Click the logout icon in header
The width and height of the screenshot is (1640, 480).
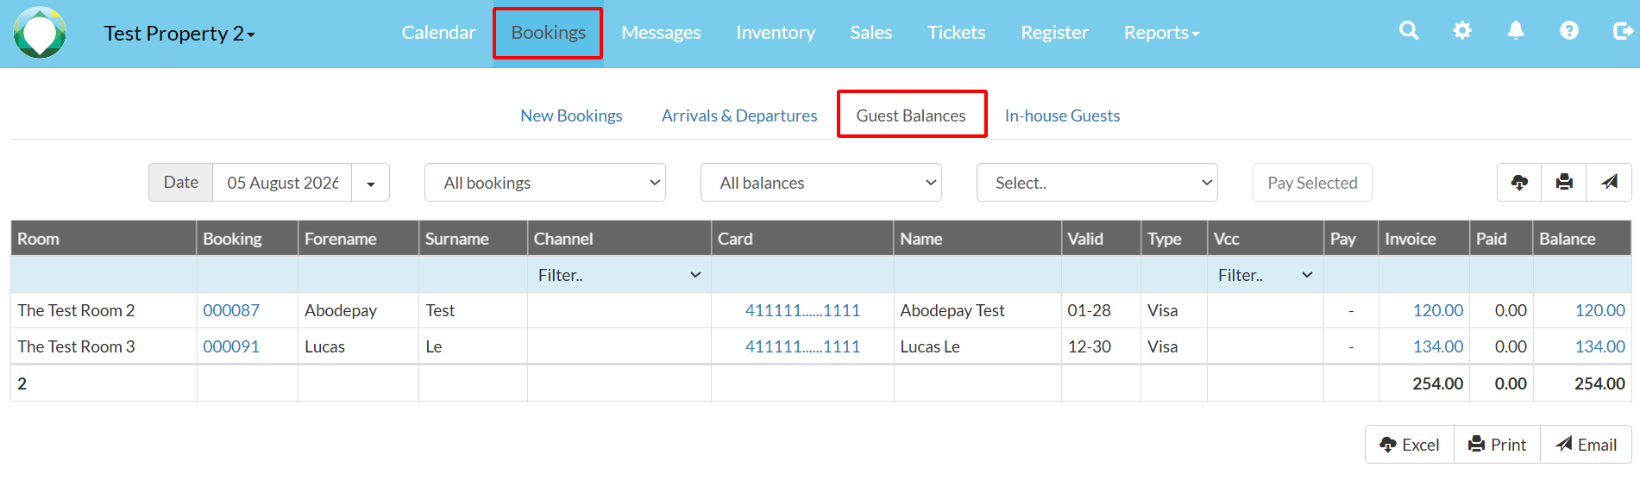tap(1623, 31)
